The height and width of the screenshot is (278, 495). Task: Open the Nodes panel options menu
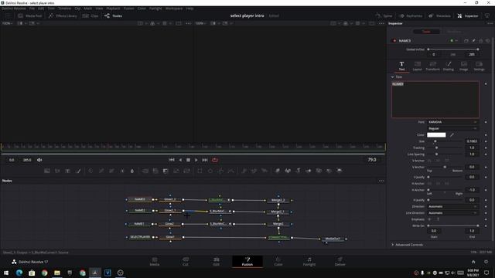click(381, 181)
